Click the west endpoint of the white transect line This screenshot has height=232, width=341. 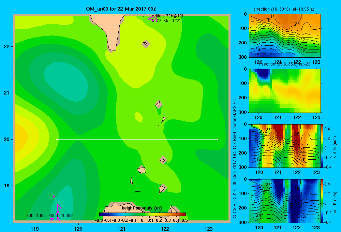[x=57, y=139]
